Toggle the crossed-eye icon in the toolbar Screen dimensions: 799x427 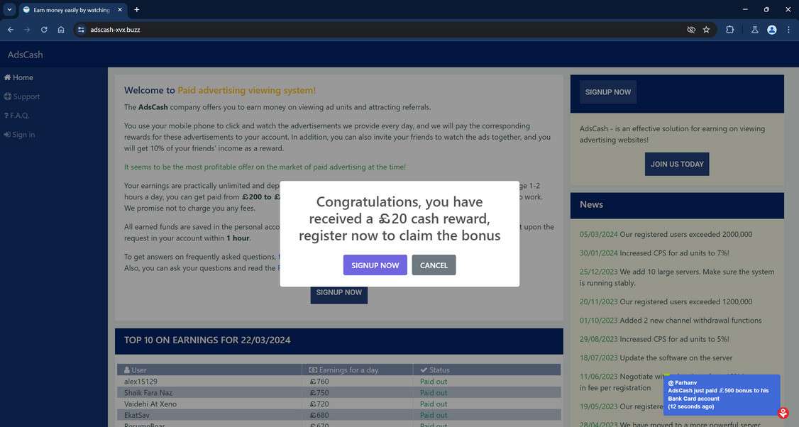point(690,29)
